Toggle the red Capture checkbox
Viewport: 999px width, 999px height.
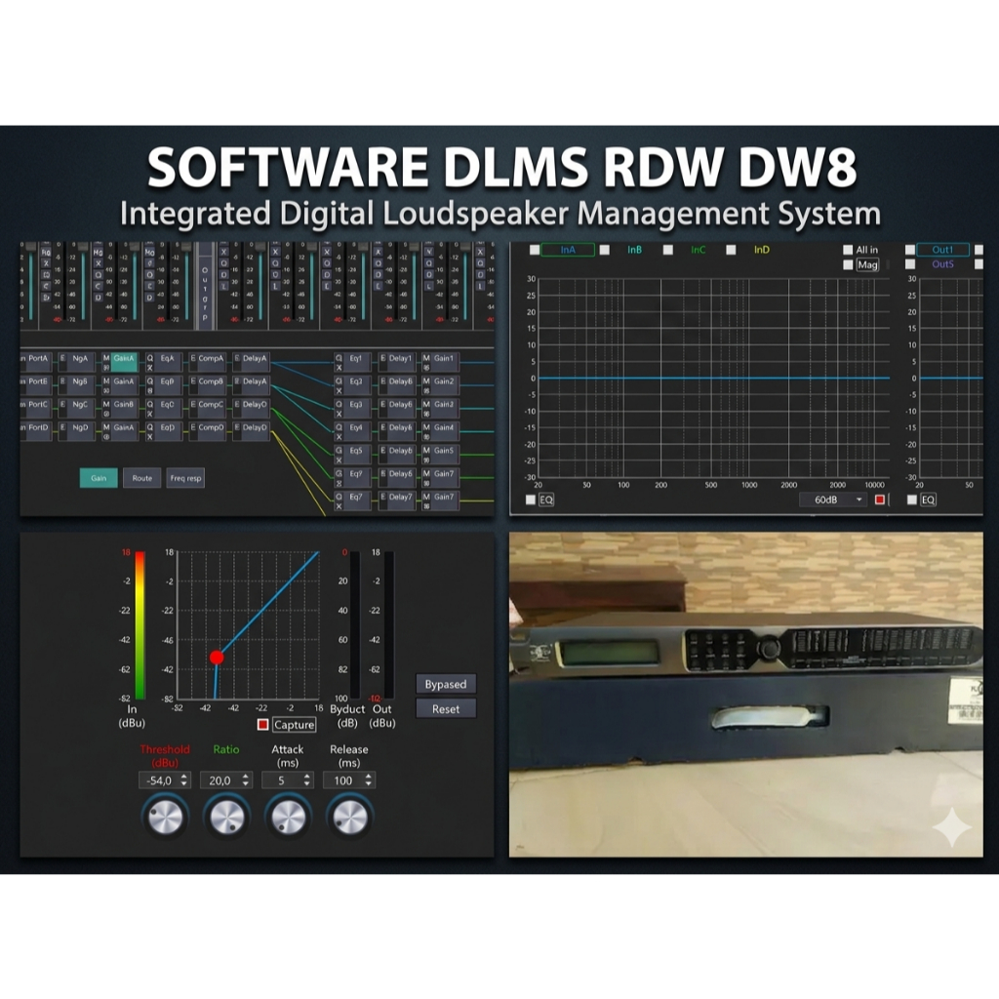(262, 725)
